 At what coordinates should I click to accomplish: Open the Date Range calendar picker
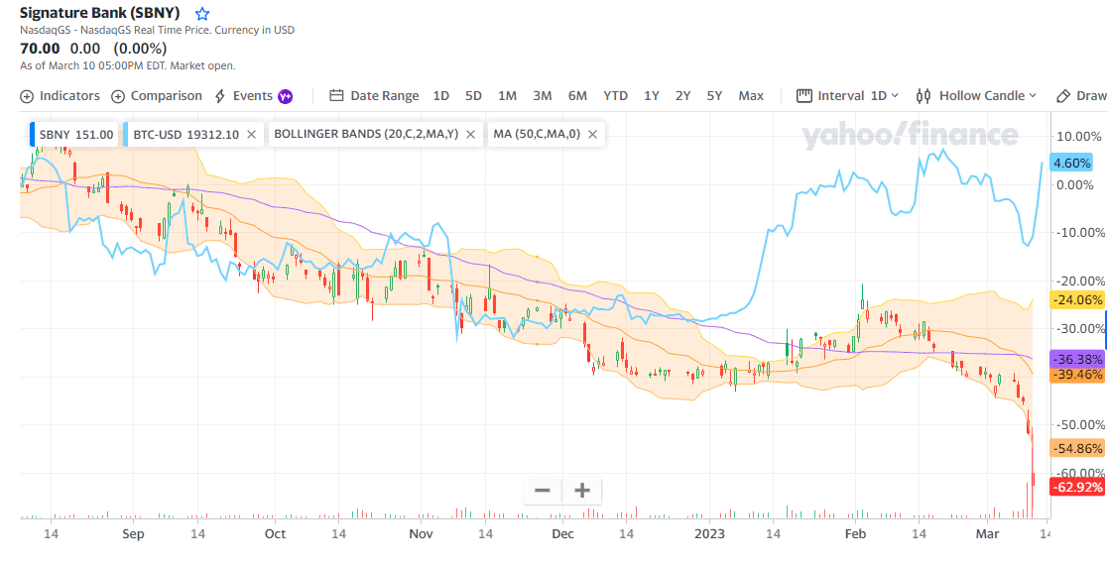[374, 96]
